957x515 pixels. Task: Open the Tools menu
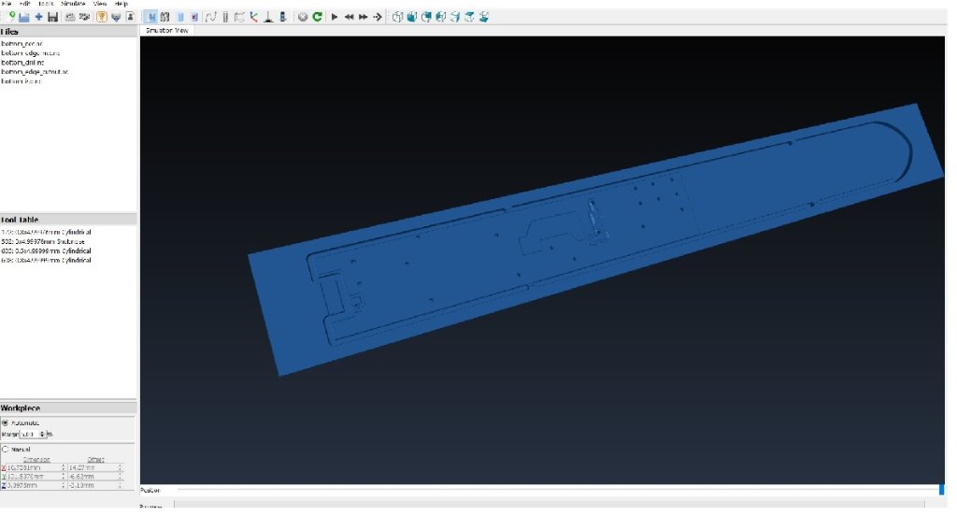coord(46,4)
